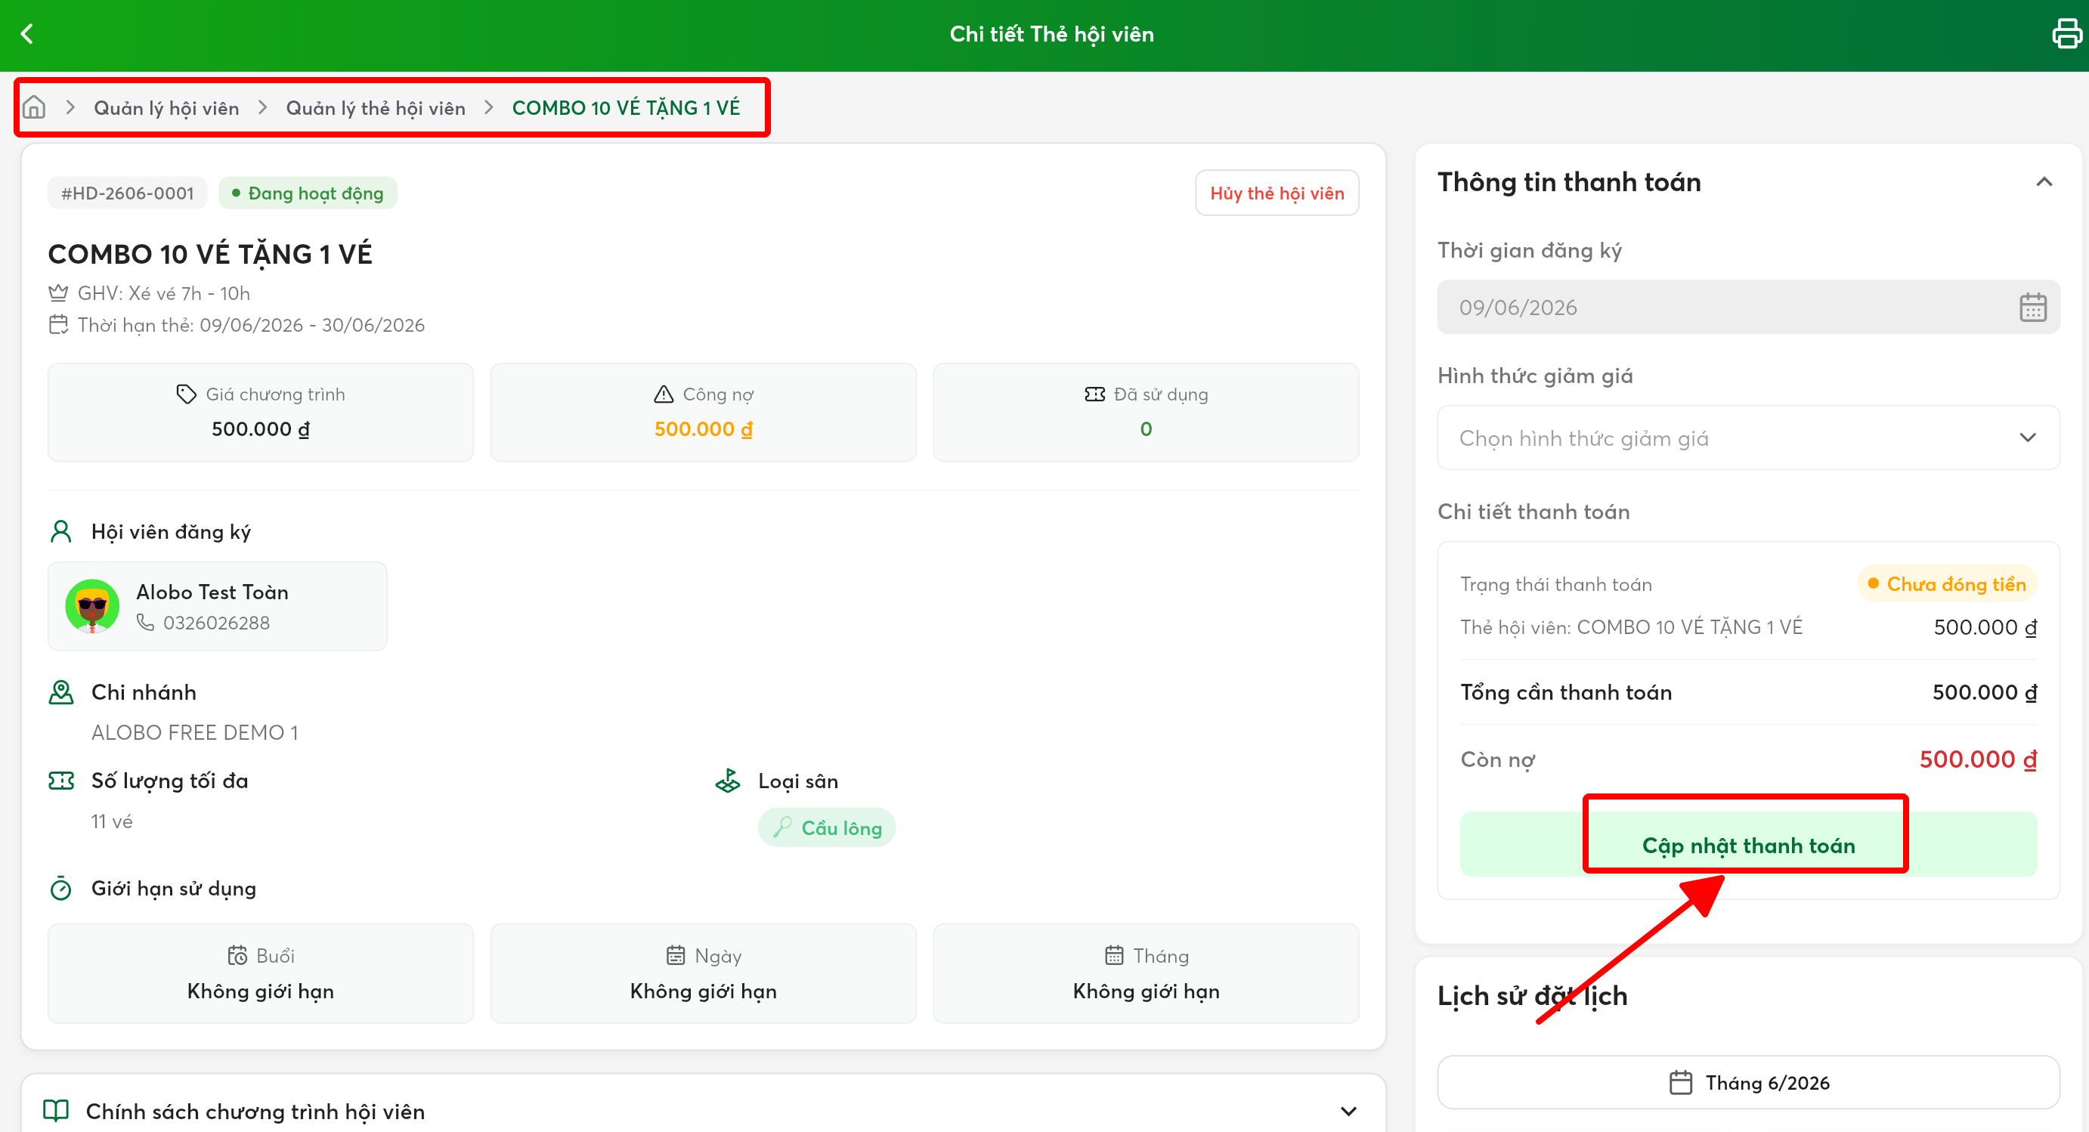
Task: Collapse the Thông tin thanh toán panel
Action: coord(2044,181)
